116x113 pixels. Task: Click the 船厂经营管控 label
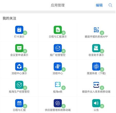click(x=58, y=55)
